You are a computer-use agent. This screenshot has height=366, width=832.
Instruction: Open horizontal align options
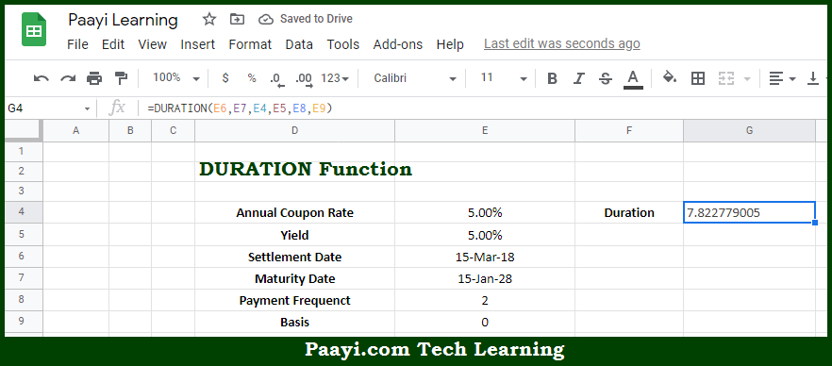(x=783, y=79)
